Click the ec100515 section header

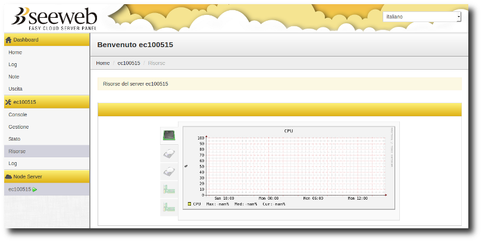[47, 102]
